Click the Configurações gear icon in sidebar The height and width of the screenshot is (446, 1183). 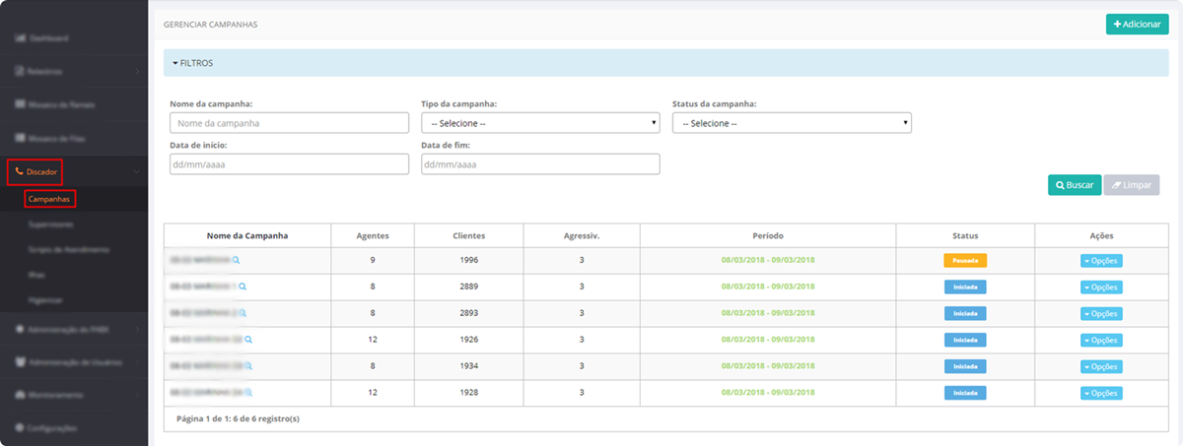coord(20,428)
